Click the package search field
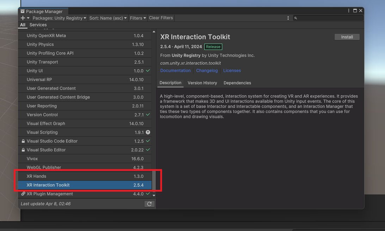The image size is (385, 231). [328, 18]
